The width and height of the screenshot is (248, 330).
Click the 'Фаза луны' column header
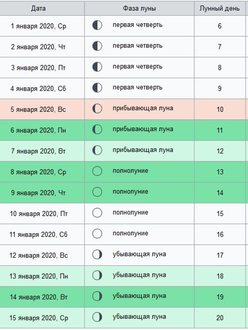(x=139, y=8)
